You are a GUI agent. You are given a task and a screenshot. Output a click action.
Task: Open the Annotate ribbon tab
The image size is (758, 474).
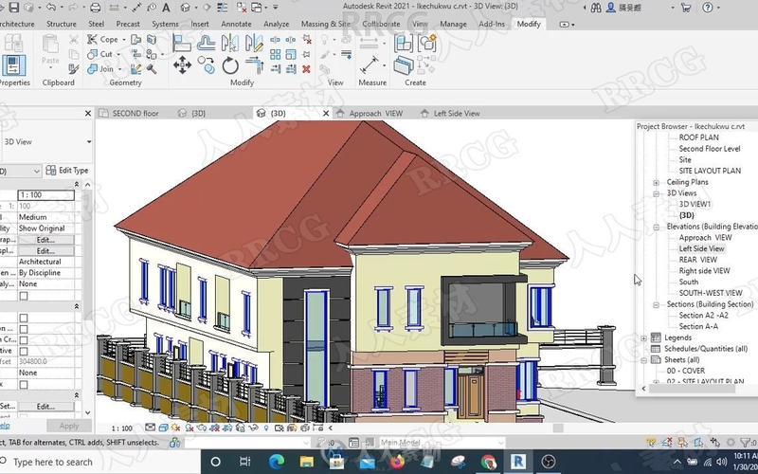pos(236,24)
